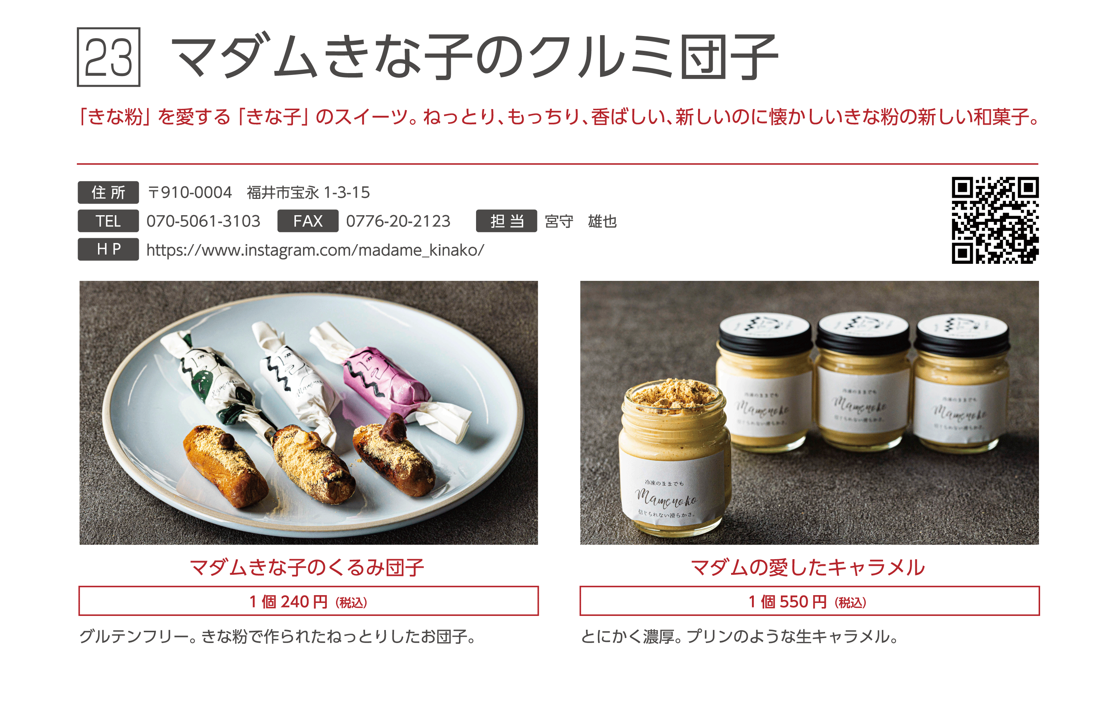Click the boxed number 23 badge
This screenshot has height=725, width=1114.
click(108, 57)
